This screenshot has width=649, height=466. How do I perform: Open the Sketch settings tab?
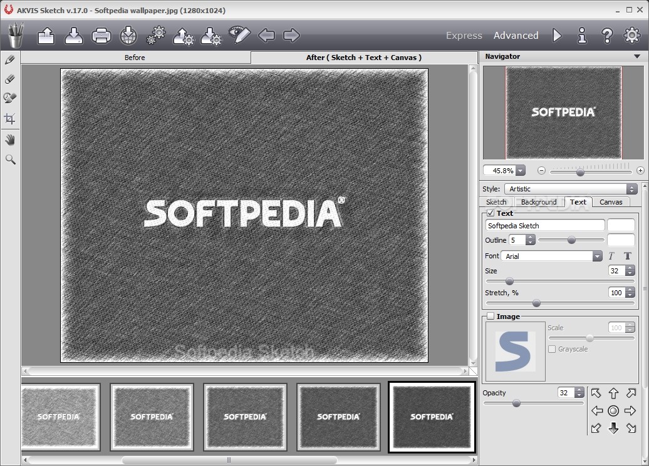pyautogui.click(x=496, y=202)
